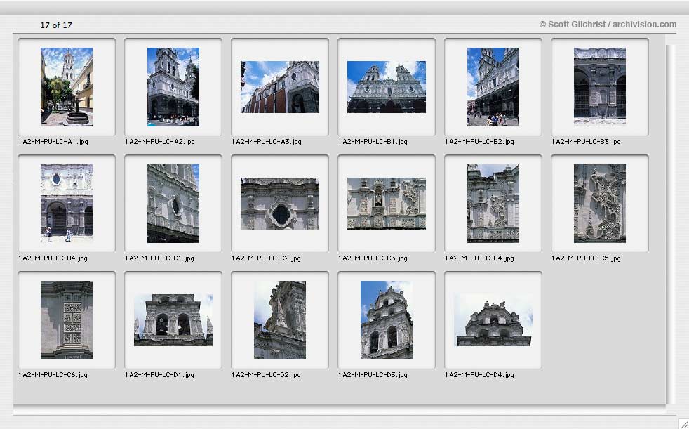This screenshot has height=429, width=689.
Task: Click filename label 1A2-M-PU-LC-B2.jpg
Action: 480,142
